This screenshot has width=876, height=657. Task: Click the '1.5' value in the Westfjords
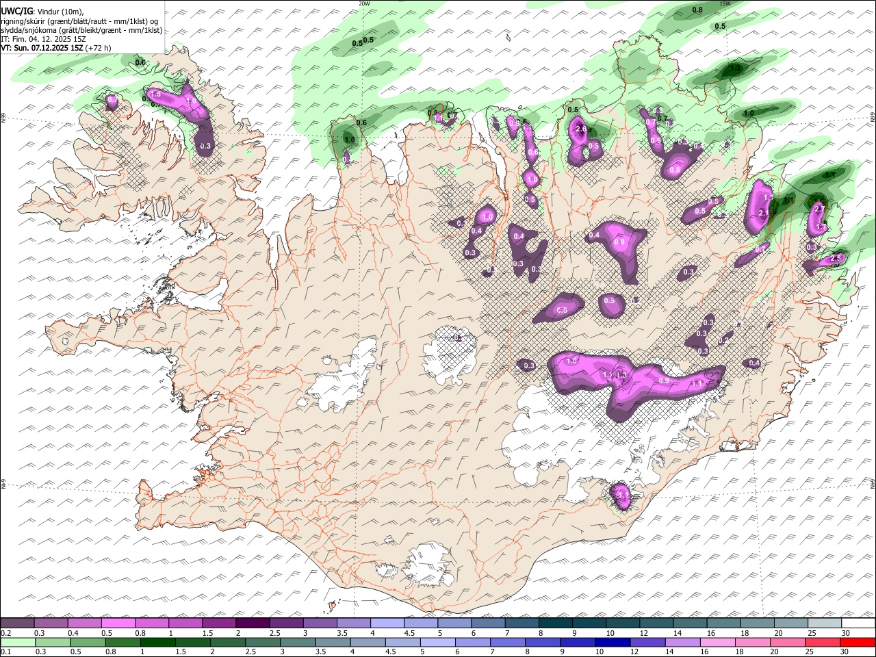point(155,94)
